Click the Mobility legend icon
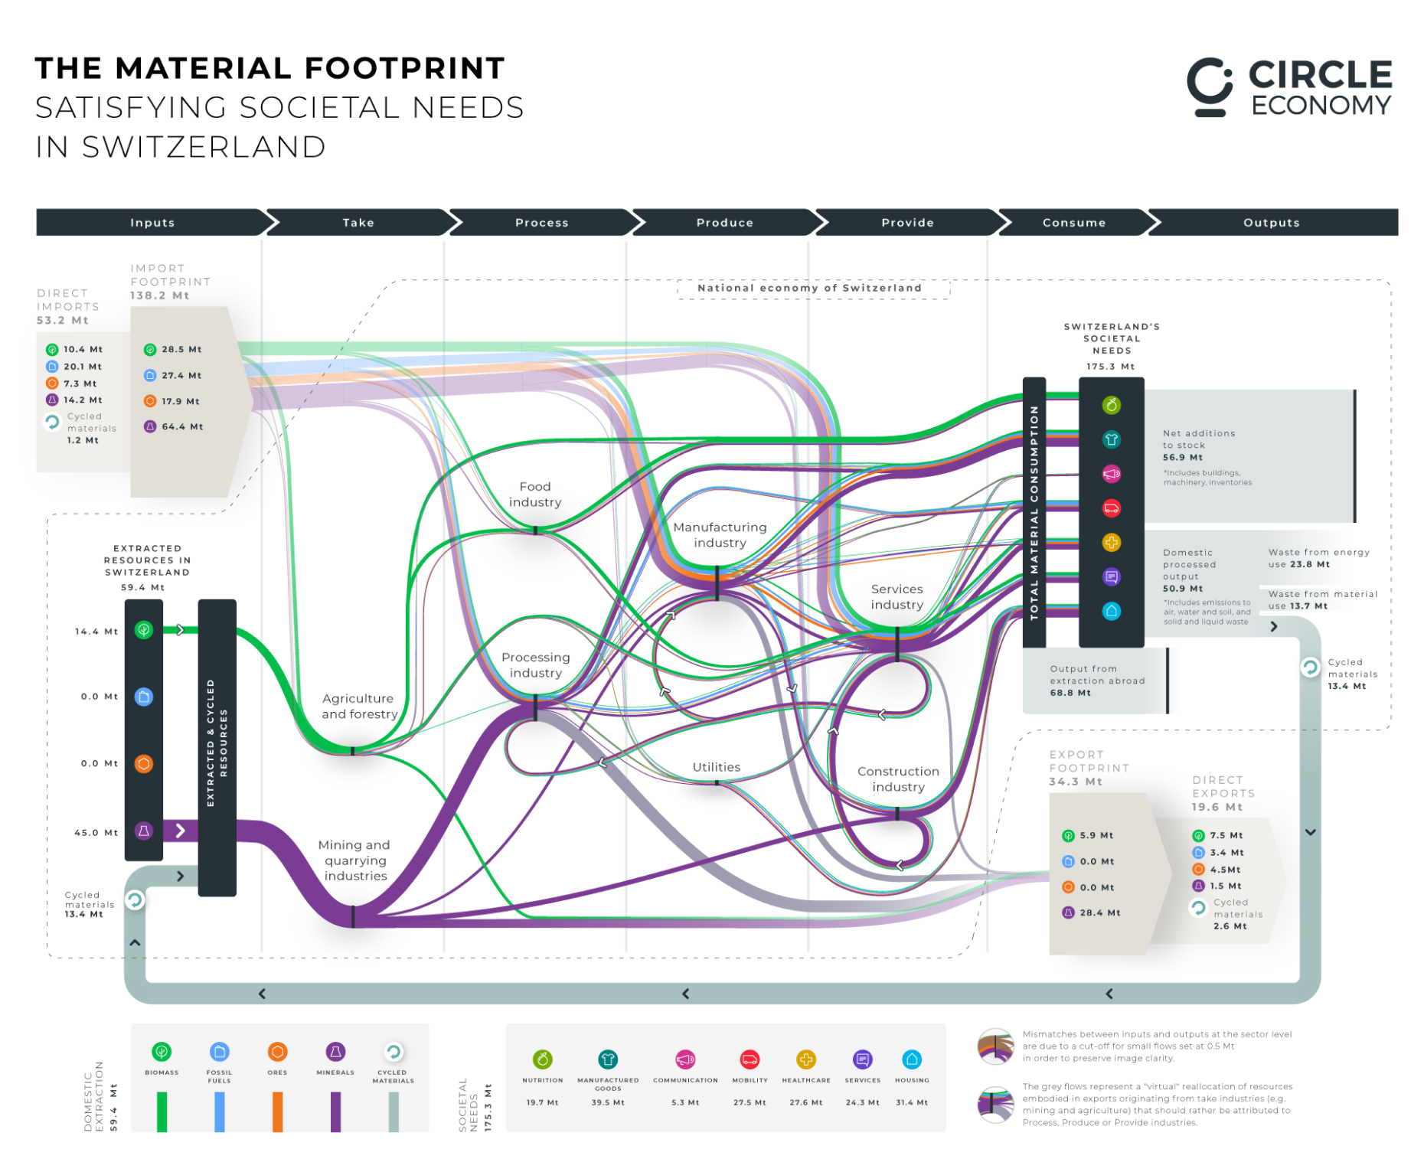The height and width of the screenshot is (1172, 1424). (750, 1059)
